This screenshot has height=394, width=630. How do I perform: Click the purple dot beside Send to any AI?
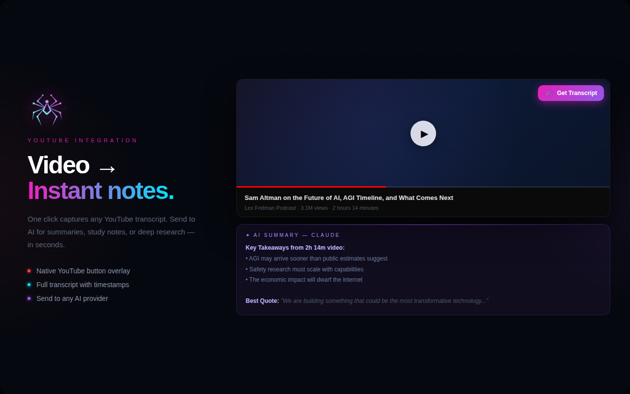click(29, 298)
